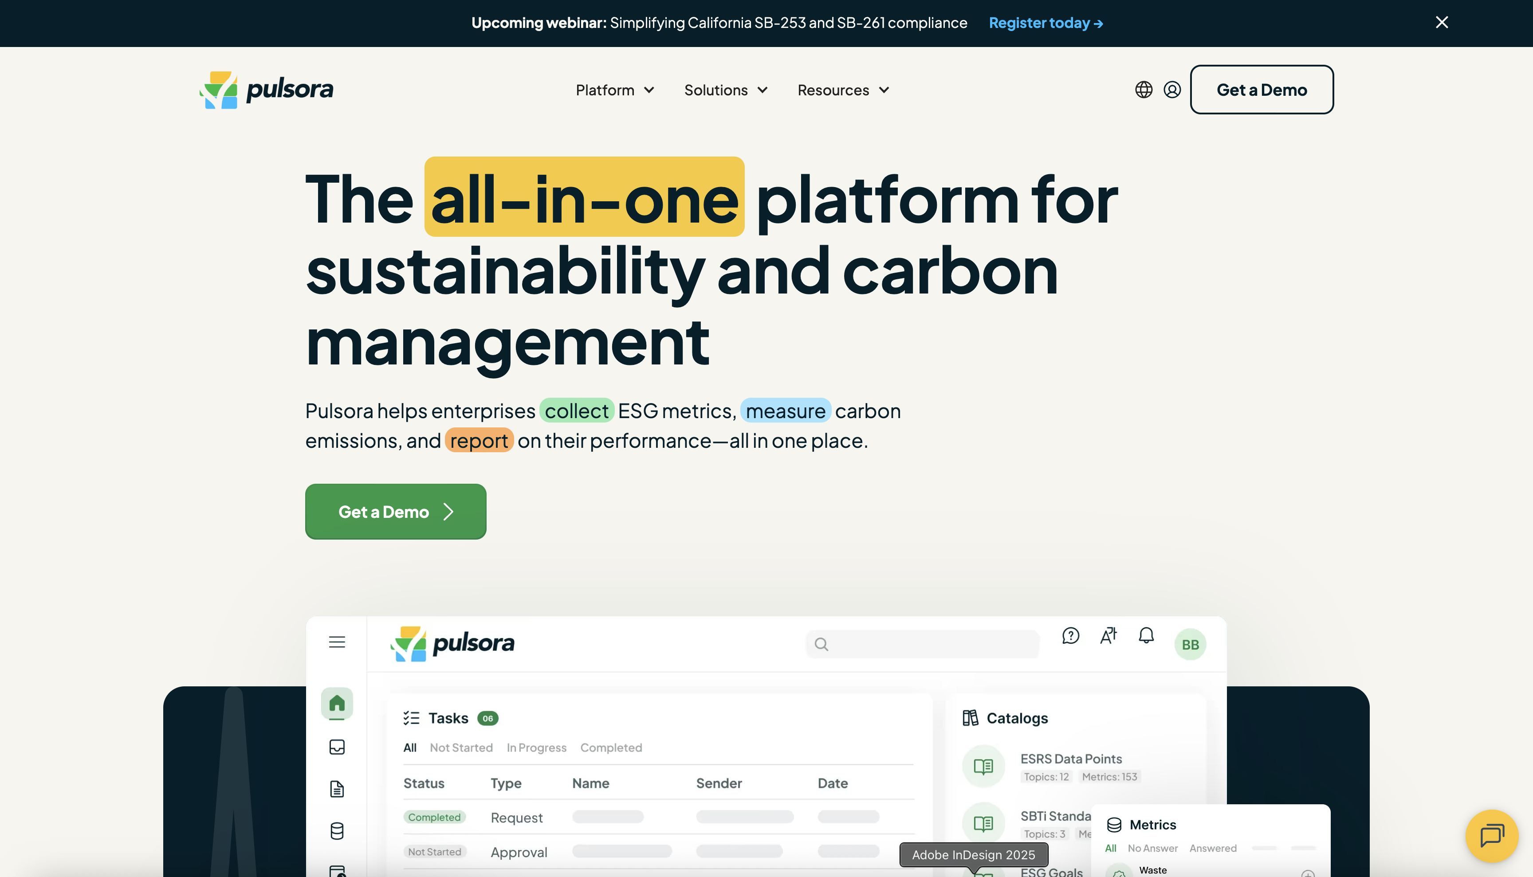This screenshot has width=1533, height=877.
Task: Click the green Get a Demo button
Action: tap(395, 511)
